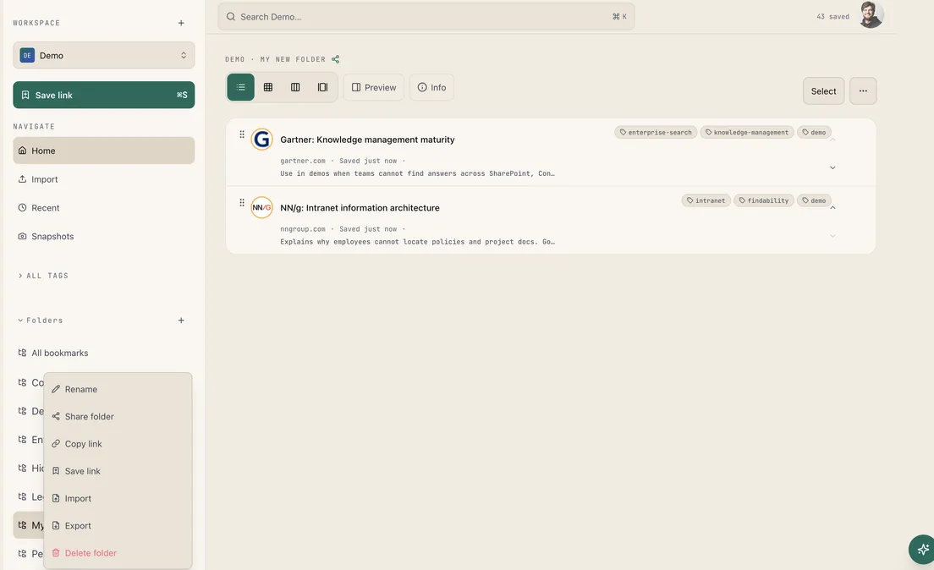Screen dimensions: 934x570
Task: Collapse the Folders section
Action: coord(40,321)
